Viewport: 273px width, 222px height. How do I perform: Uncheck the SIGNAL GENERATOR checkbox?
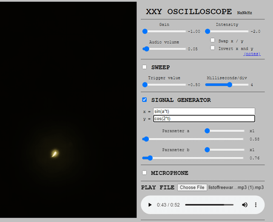pos(144,99)
